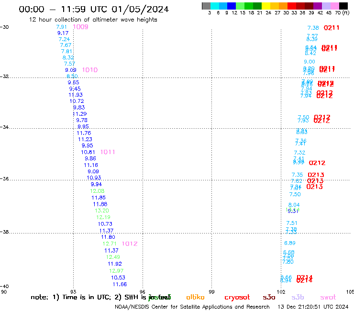Click the wave height value 7.57
Viewport: 354px width, 311px height.
point(69,64)
